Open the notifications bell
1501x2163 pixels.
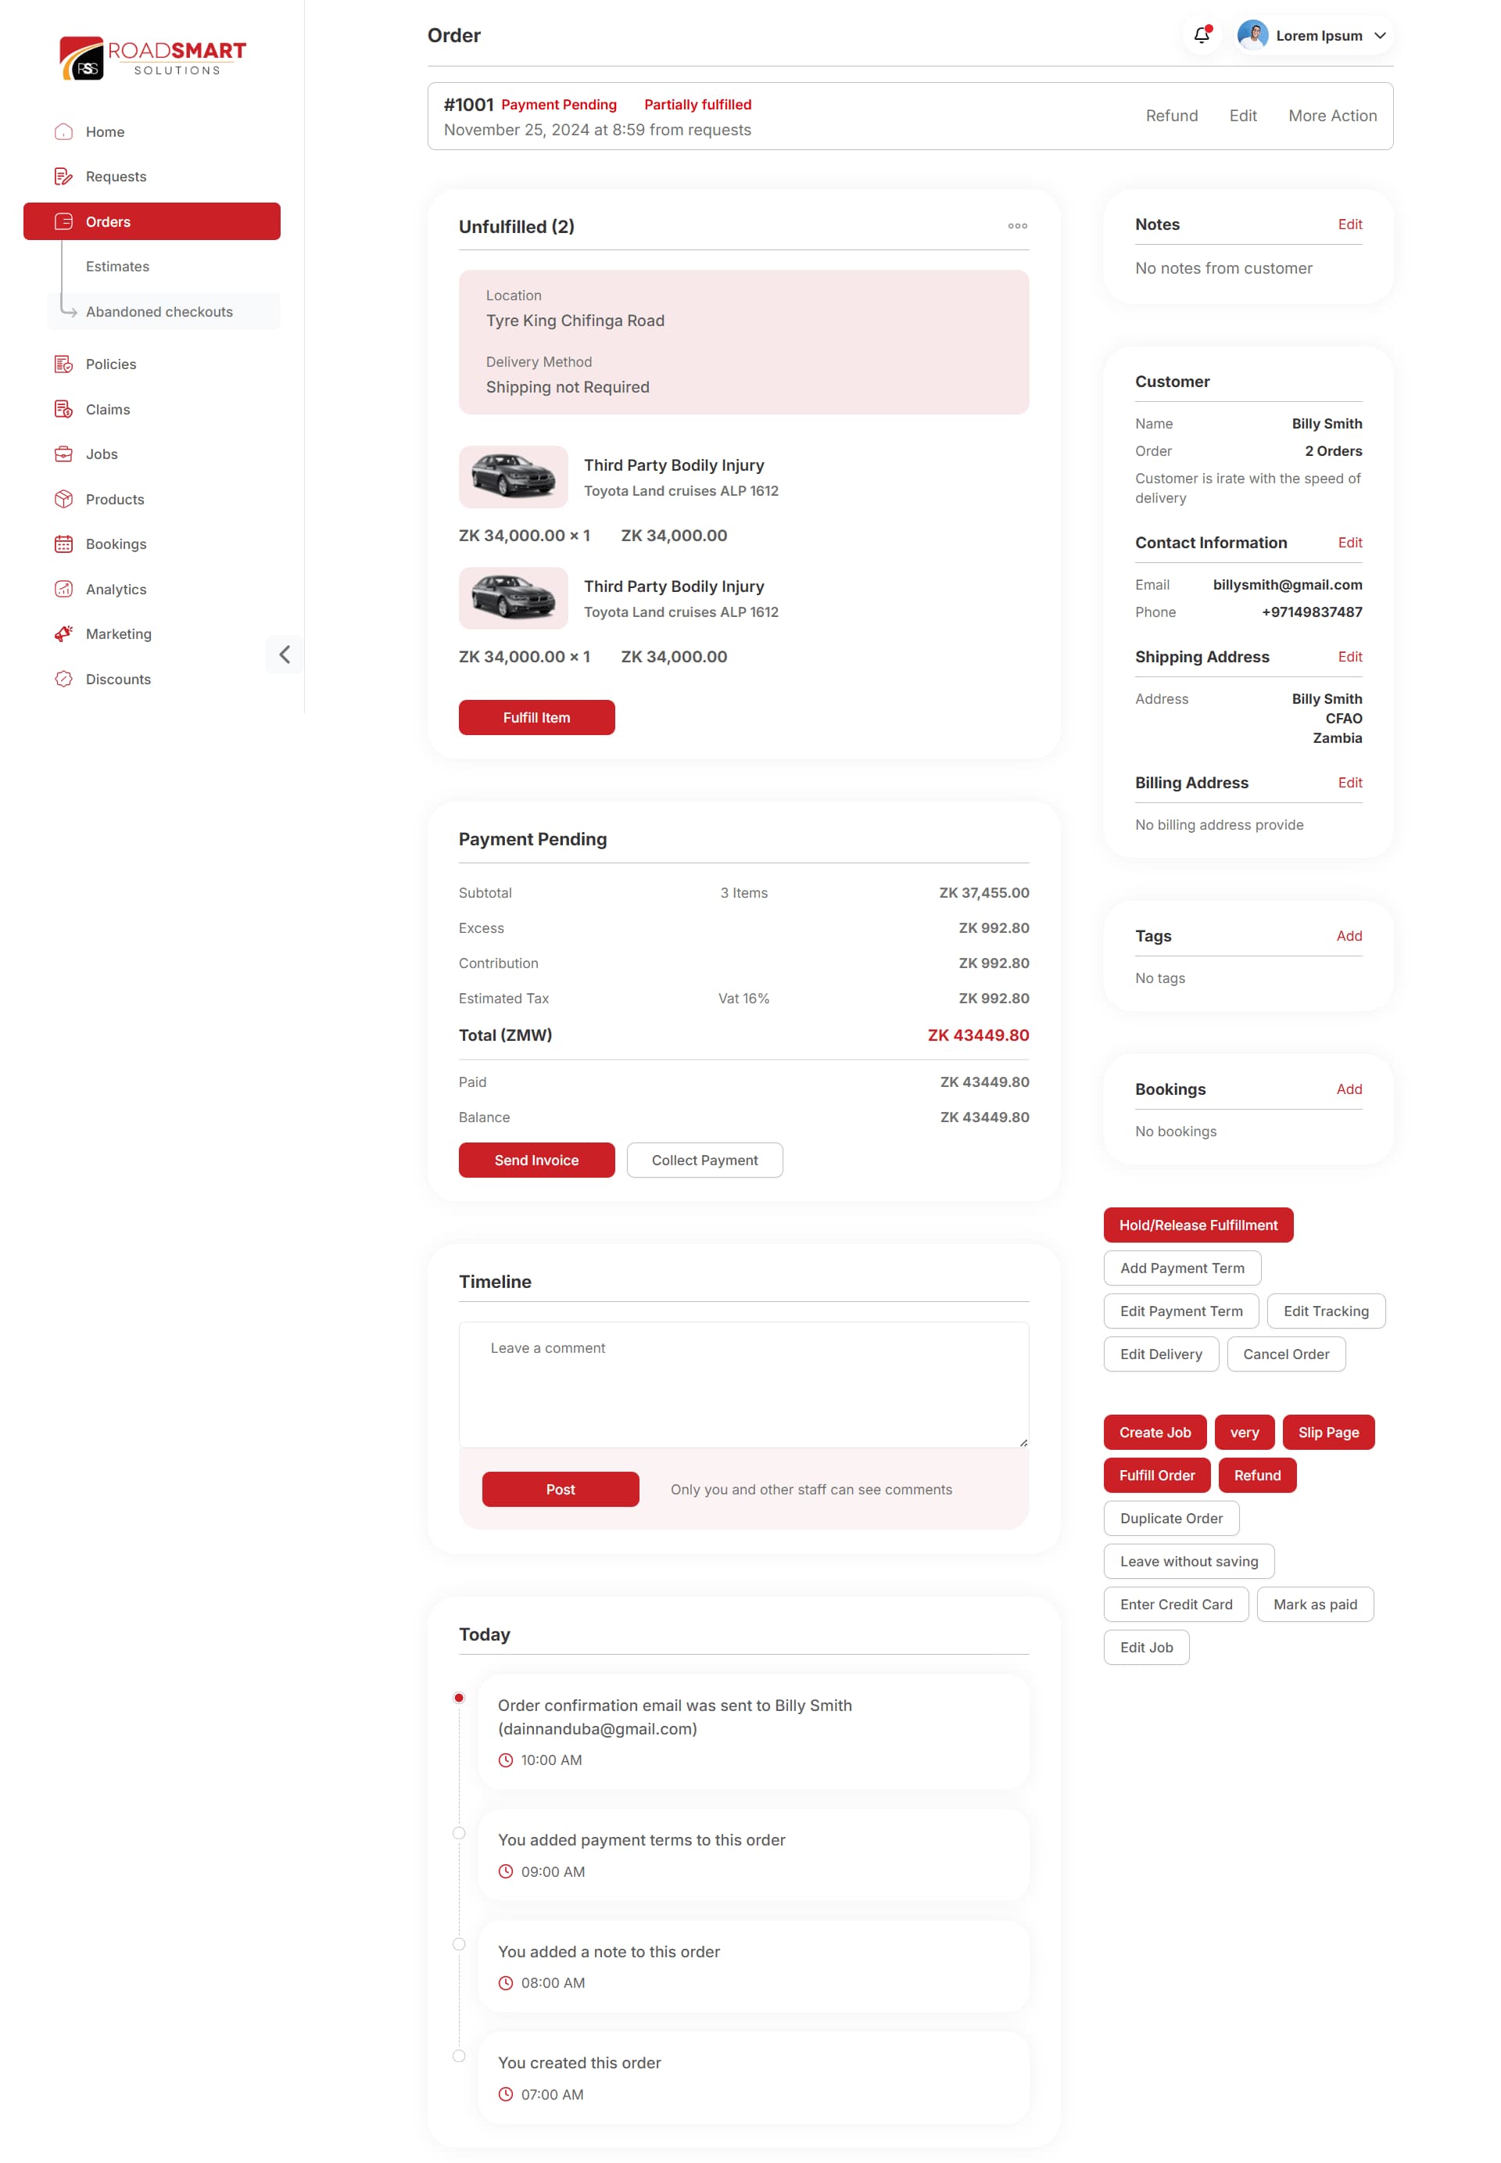click(x=1202, y=36)
